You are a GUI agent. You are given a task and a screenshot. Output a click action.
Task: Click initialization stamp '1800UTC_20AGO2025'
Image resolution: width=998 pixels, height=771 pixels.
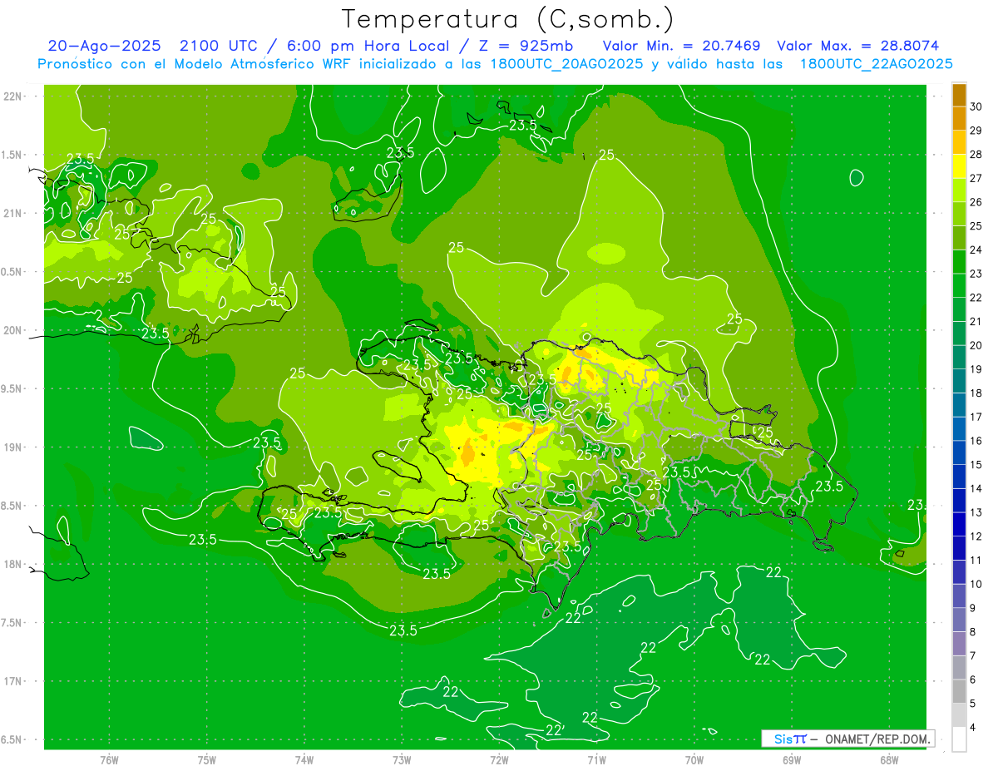pyautogui.click(x=562, y=64)
